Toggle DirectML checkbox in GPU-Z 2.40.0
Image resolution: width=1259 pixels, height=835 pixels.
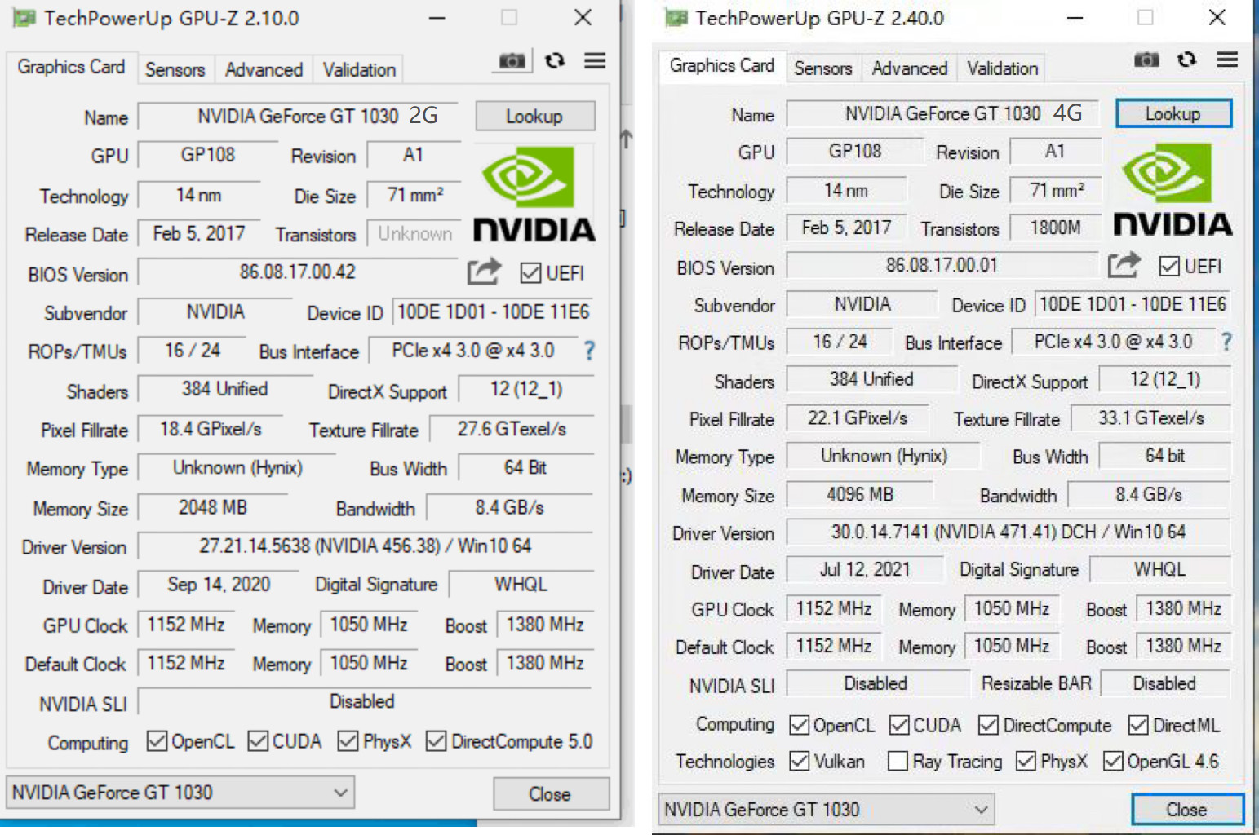point(1138,725)
